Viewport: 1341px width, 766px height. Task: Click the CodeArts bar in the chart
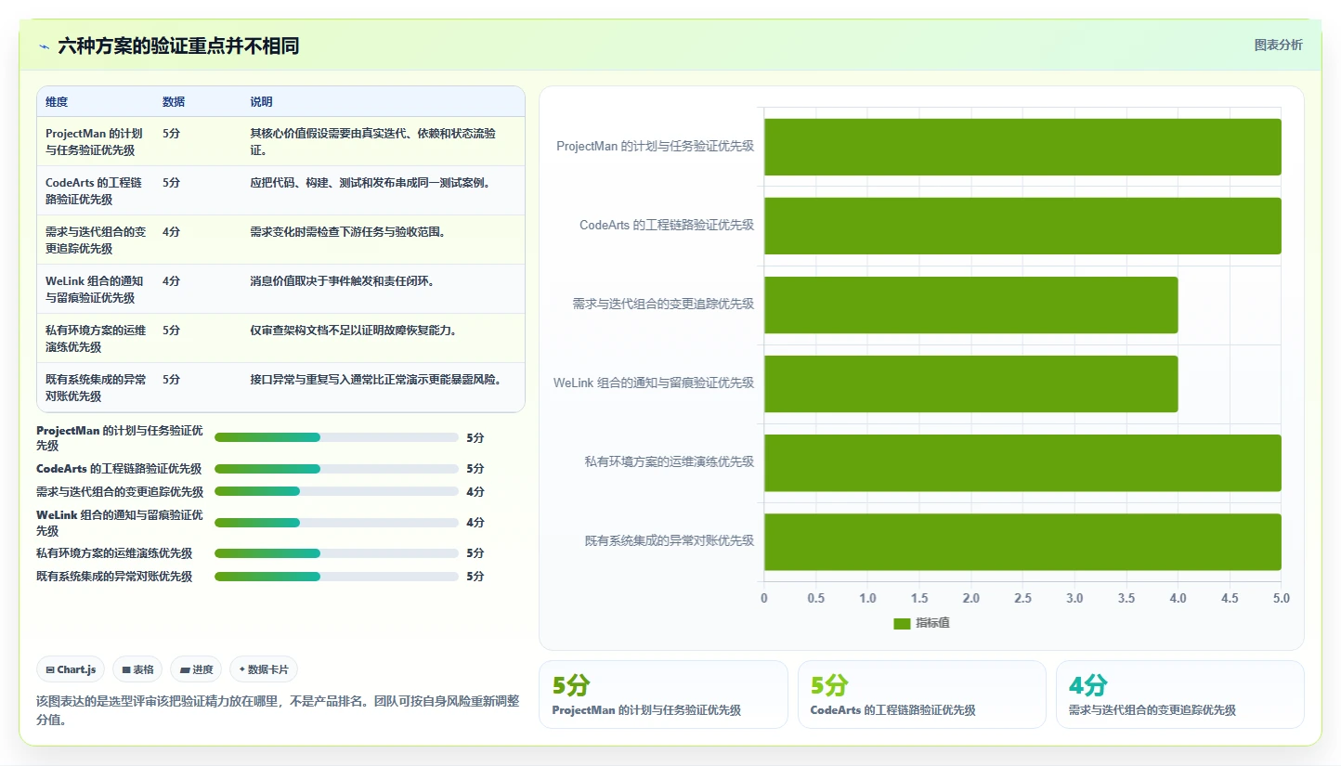(x=1022, y=226)
